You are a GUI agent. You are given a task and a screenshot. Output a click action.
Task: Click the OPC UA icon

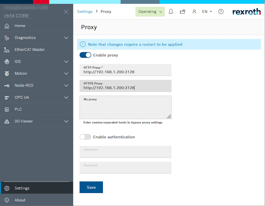[x=7, y=97]
